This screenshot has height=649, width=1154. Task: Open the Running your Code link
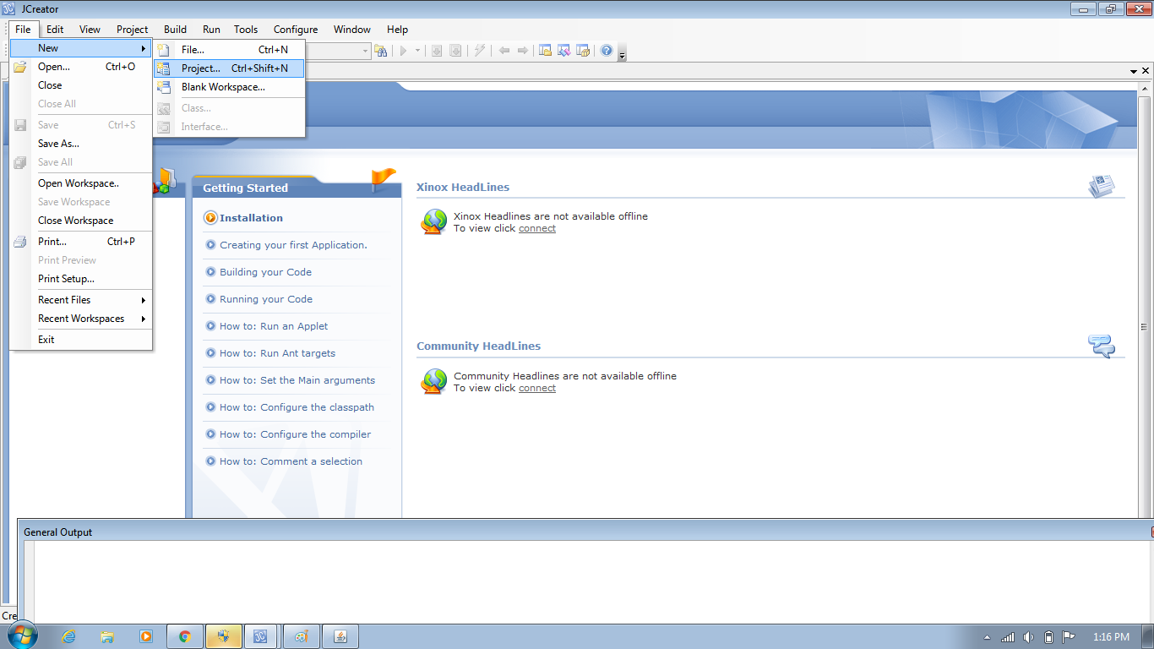[266, 299]
